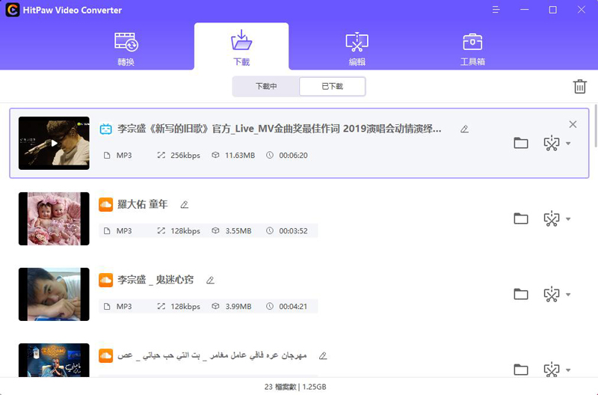The width and height of the screenshot is (598, 395).
Task: Open folder for 鬼迷心窍 item
Action: pyautogui.click(x=520, y=294)
